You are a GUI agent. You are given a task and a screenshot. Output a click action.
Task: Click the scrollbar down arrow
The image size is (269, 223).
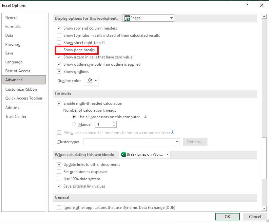[264, 209]
